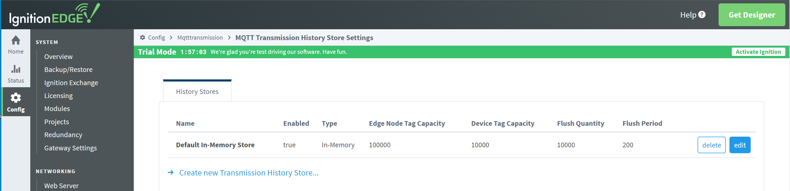
Task: Click the Help text link
Action: 688,15
